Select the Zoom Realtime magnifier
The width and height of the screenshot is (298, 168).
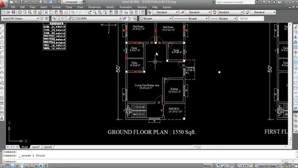[x=95, y=13]
